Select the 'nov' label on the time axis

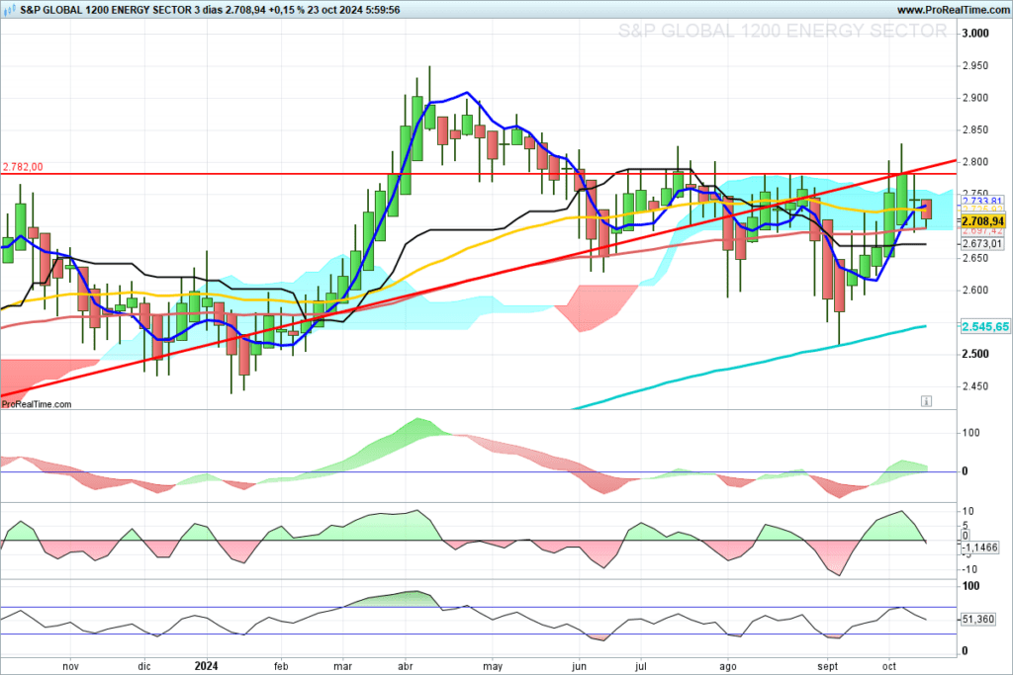(70, 666)
